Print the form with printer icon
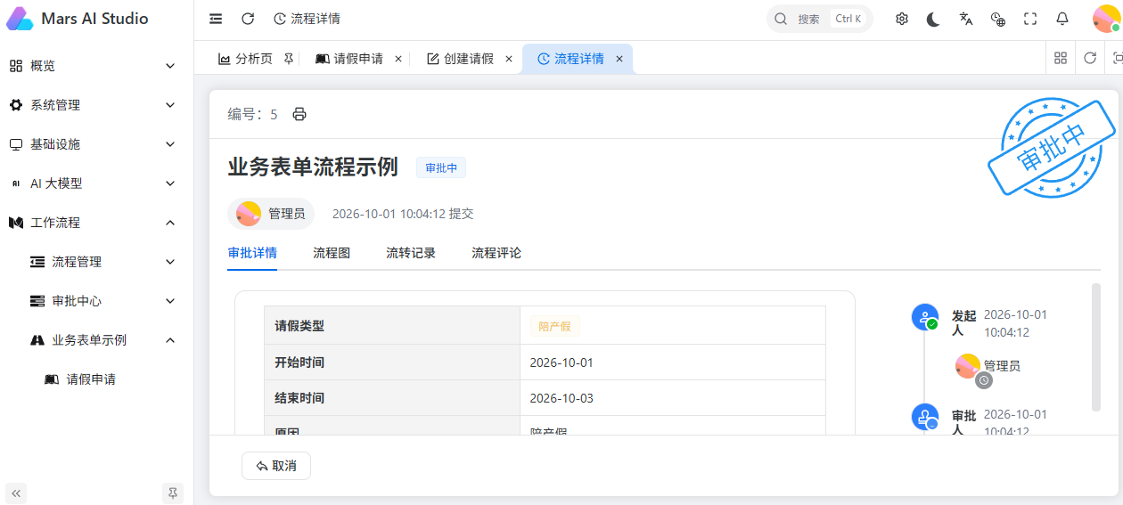 (299, 114)
